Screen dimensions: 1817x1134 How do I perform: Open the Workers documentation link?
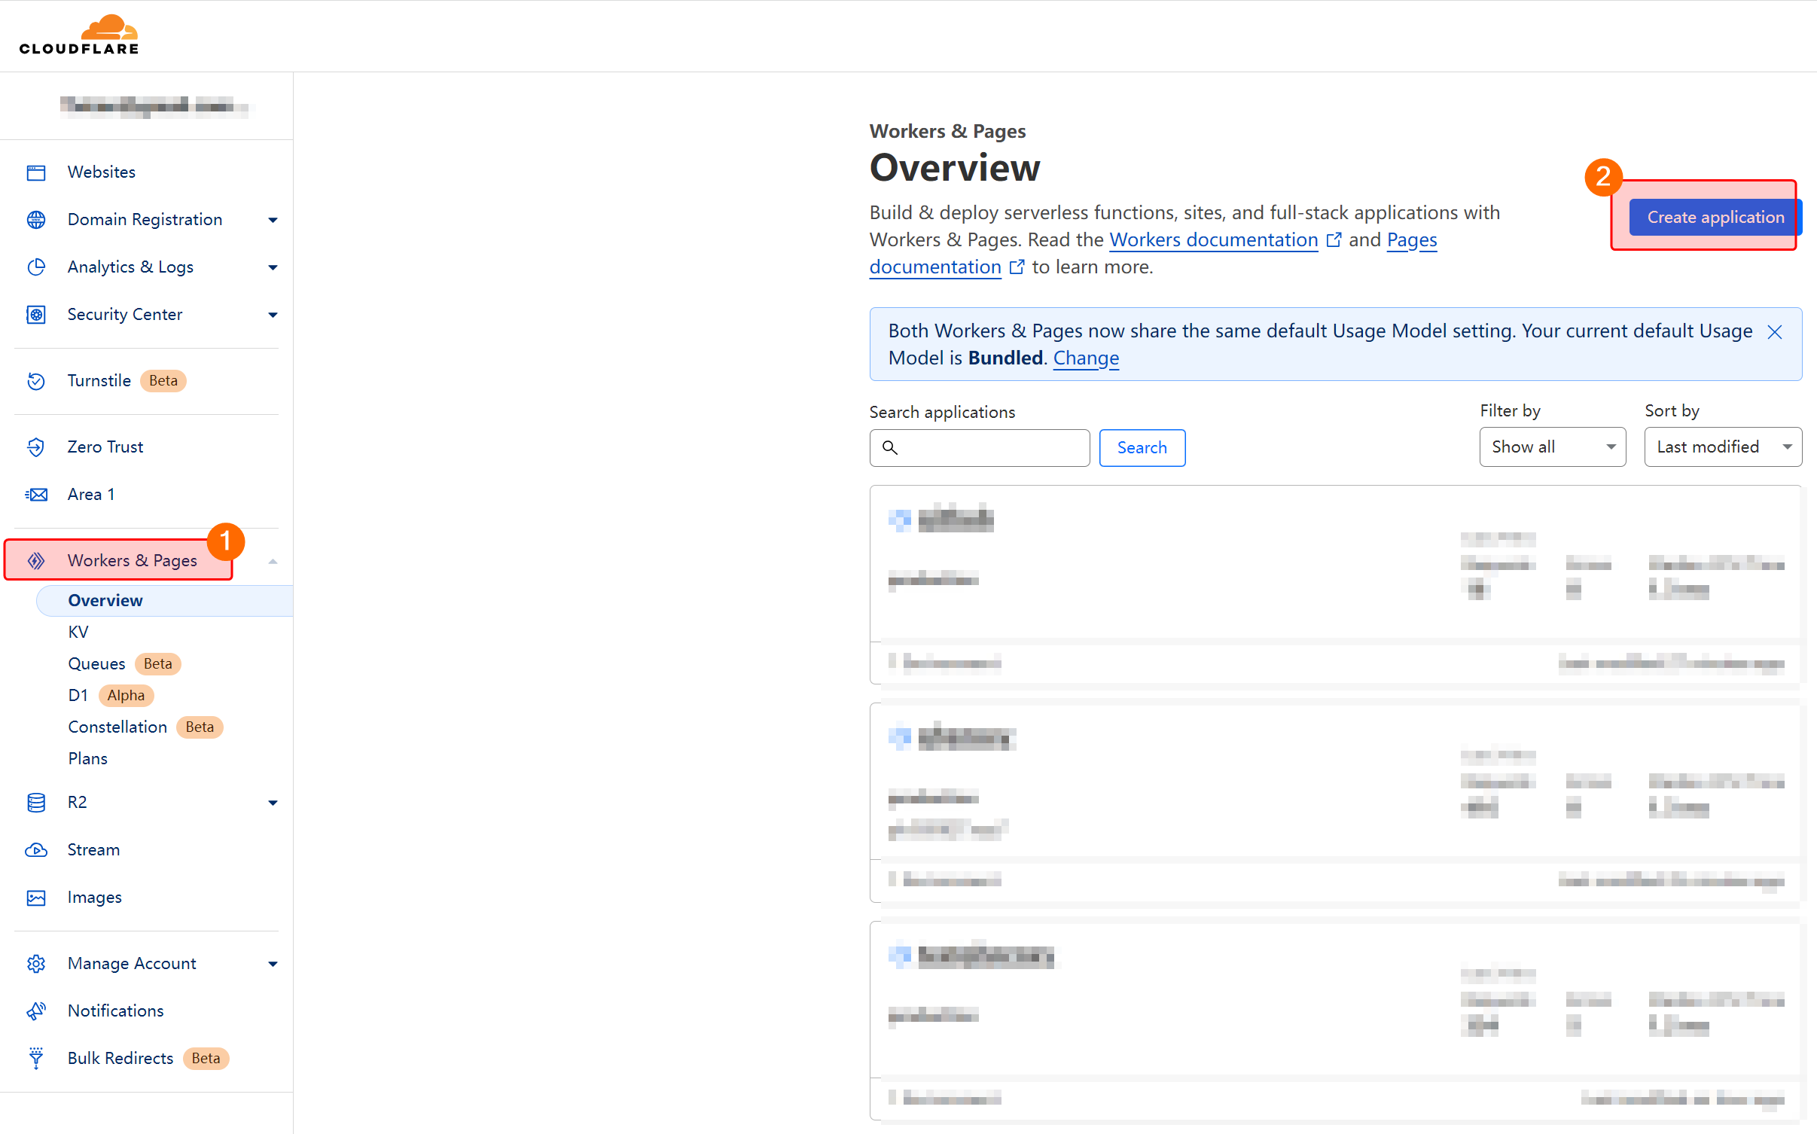(1213, 240)
